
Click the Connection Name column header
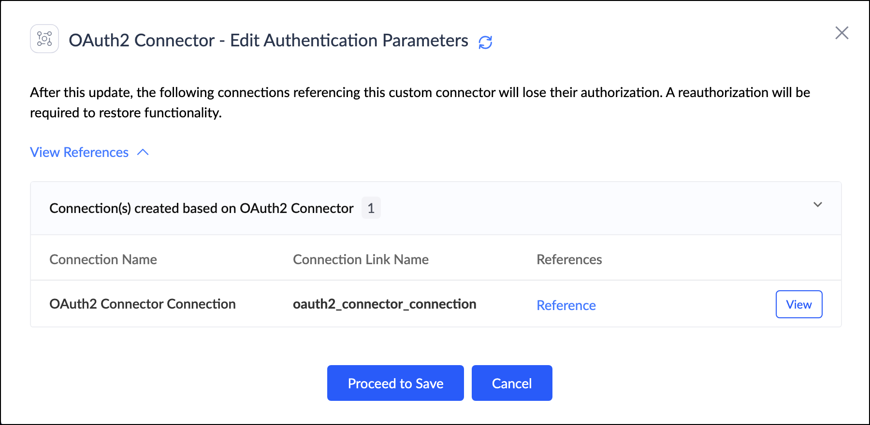(x=103, y=259)
